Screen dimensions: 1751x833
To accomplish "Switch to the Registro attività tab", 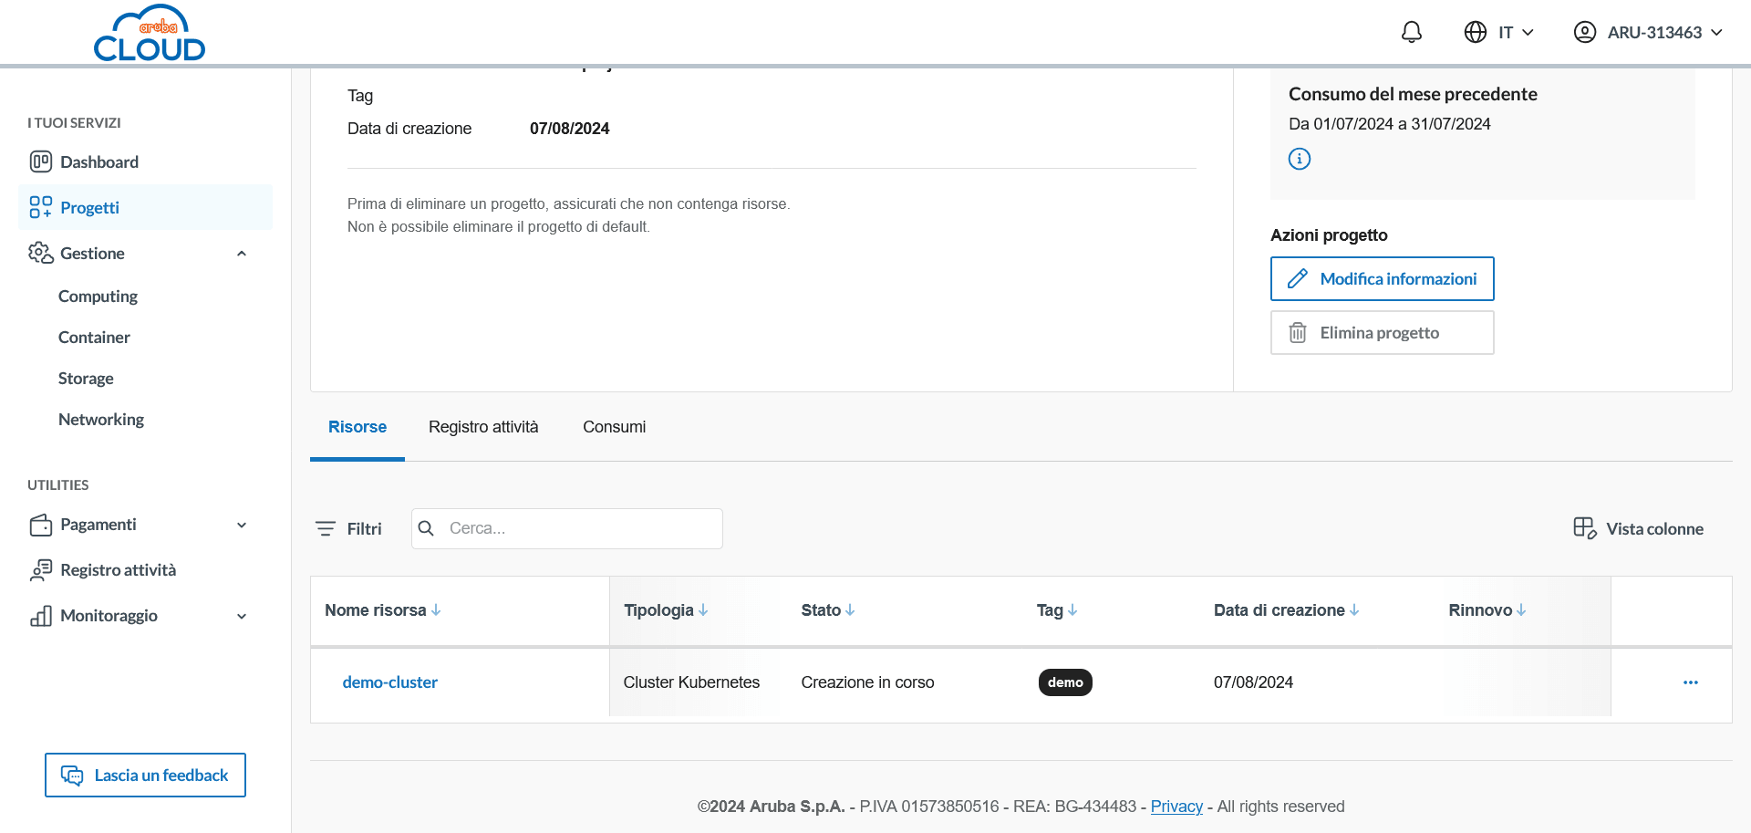I will click(483, 427).
